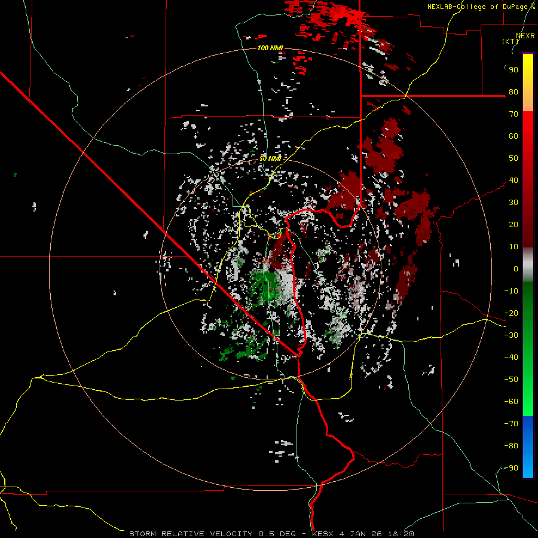538x538 pixels.
Task: Click the positive 70 knot scale label
Action: [x=513, y=114]
